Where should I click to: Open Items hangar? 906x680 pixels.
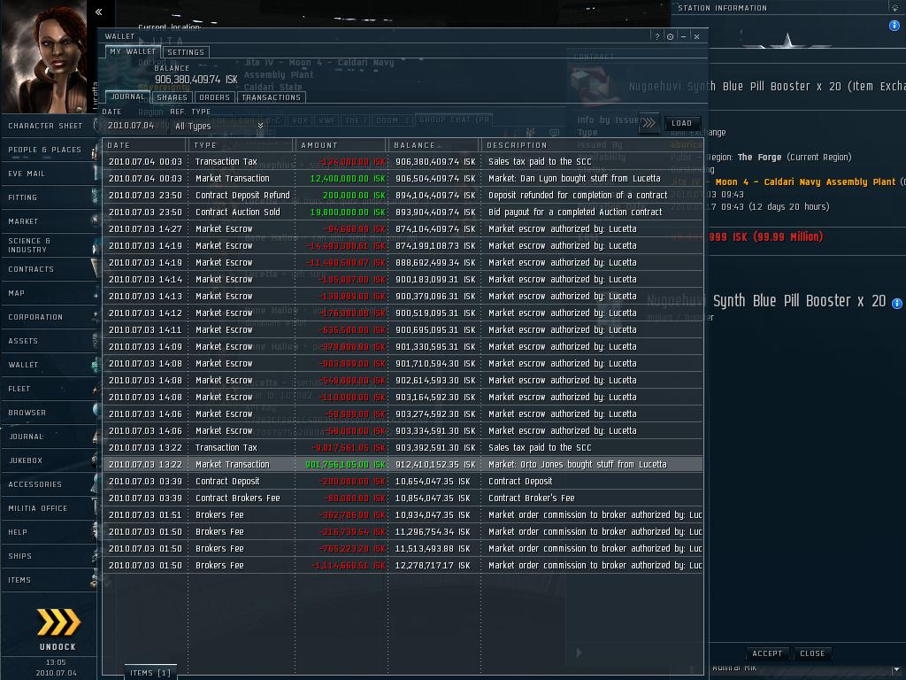coord(50,580)
